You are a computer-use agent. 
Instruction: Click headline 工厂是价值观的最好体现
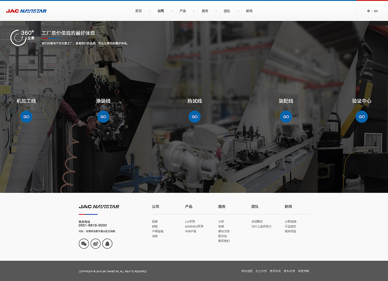tap(68, 33)
